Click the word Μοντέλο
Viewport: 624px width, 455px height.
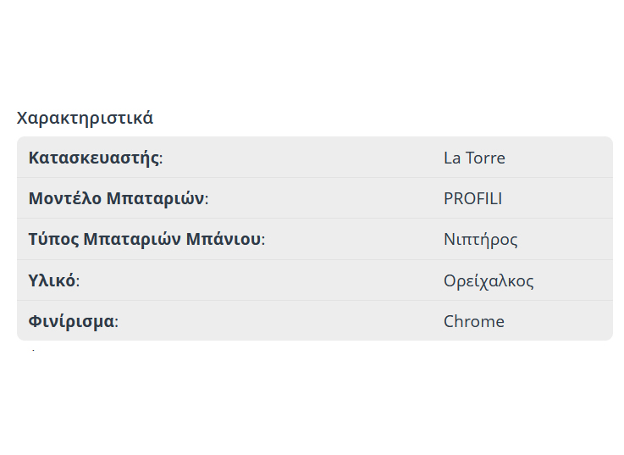pos(64,198)
